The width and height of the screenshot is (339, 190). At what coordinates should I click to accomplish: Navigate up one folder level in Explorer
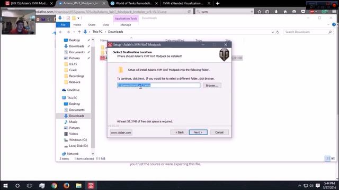point(79,32)
